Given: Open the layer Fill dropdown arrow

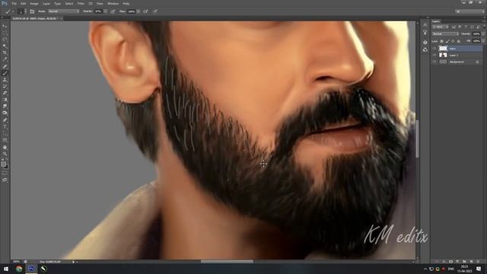Looking at the screenshot, I should (x=482, y=41).
